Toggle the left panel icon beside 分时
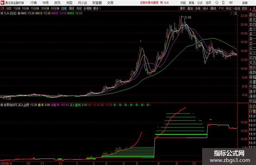Image resolution: width=256 pixels, height=165 pixels. 2,8
